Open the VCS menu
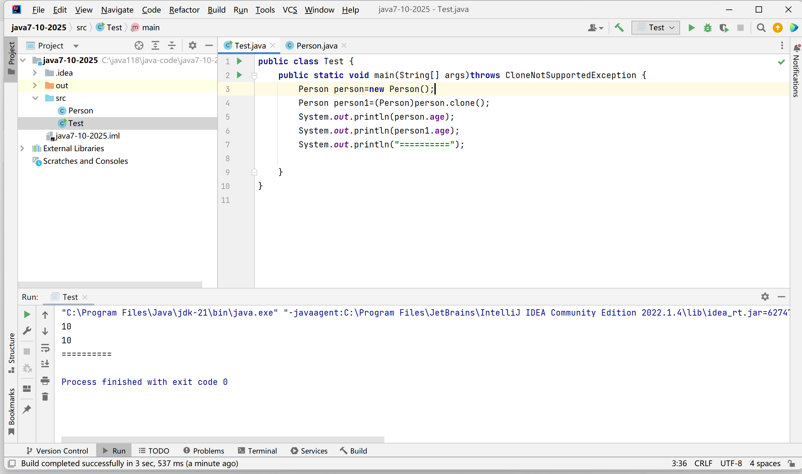This screenshot has height=474, width=802. [290, 10]
